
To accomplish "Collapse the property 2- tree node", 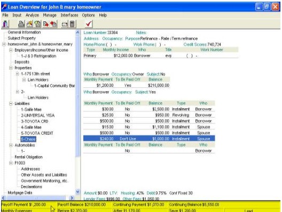I will tap(17, 92).
